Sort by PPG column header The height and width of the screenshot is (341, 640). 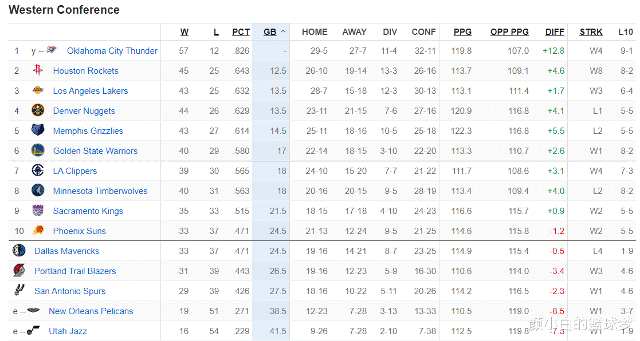pos(462,32)
